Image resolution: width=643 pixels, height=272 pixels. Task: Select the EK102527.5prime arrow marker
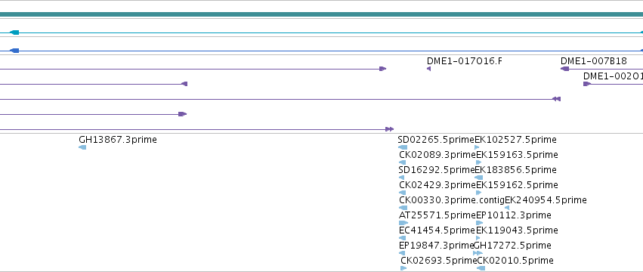point(477,147)
